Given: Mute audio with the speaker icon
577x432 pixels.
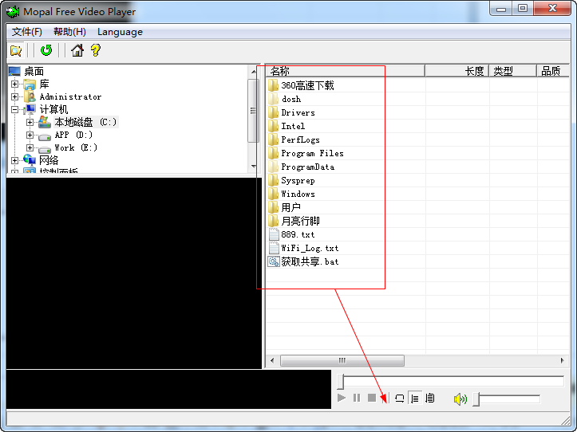Looking at the screenshot, I should pyautogui.click(x=460, y=399).
